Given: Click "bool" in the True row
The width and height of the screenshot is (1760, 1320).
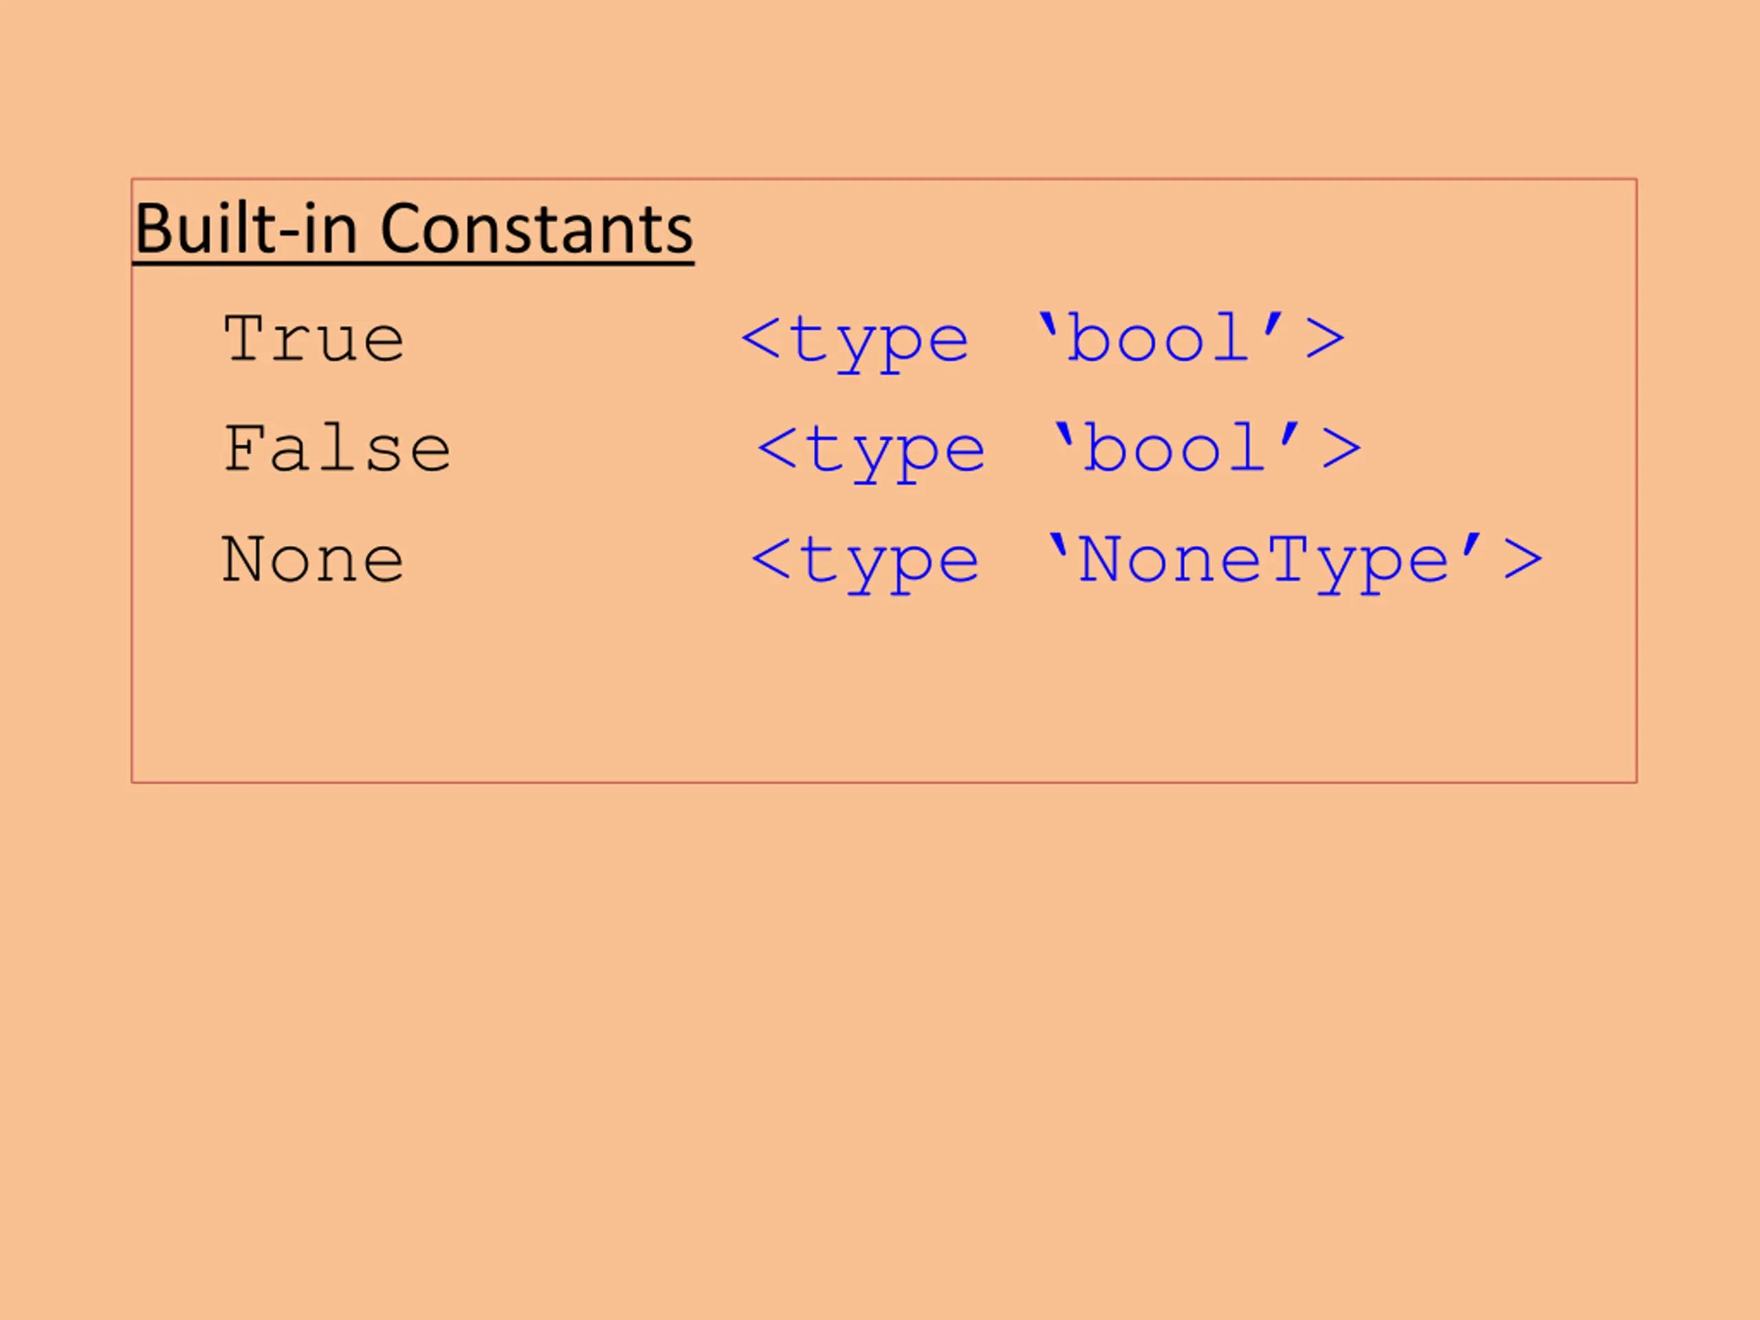Looking at the screenshot, I should [x=1158, y=338].
